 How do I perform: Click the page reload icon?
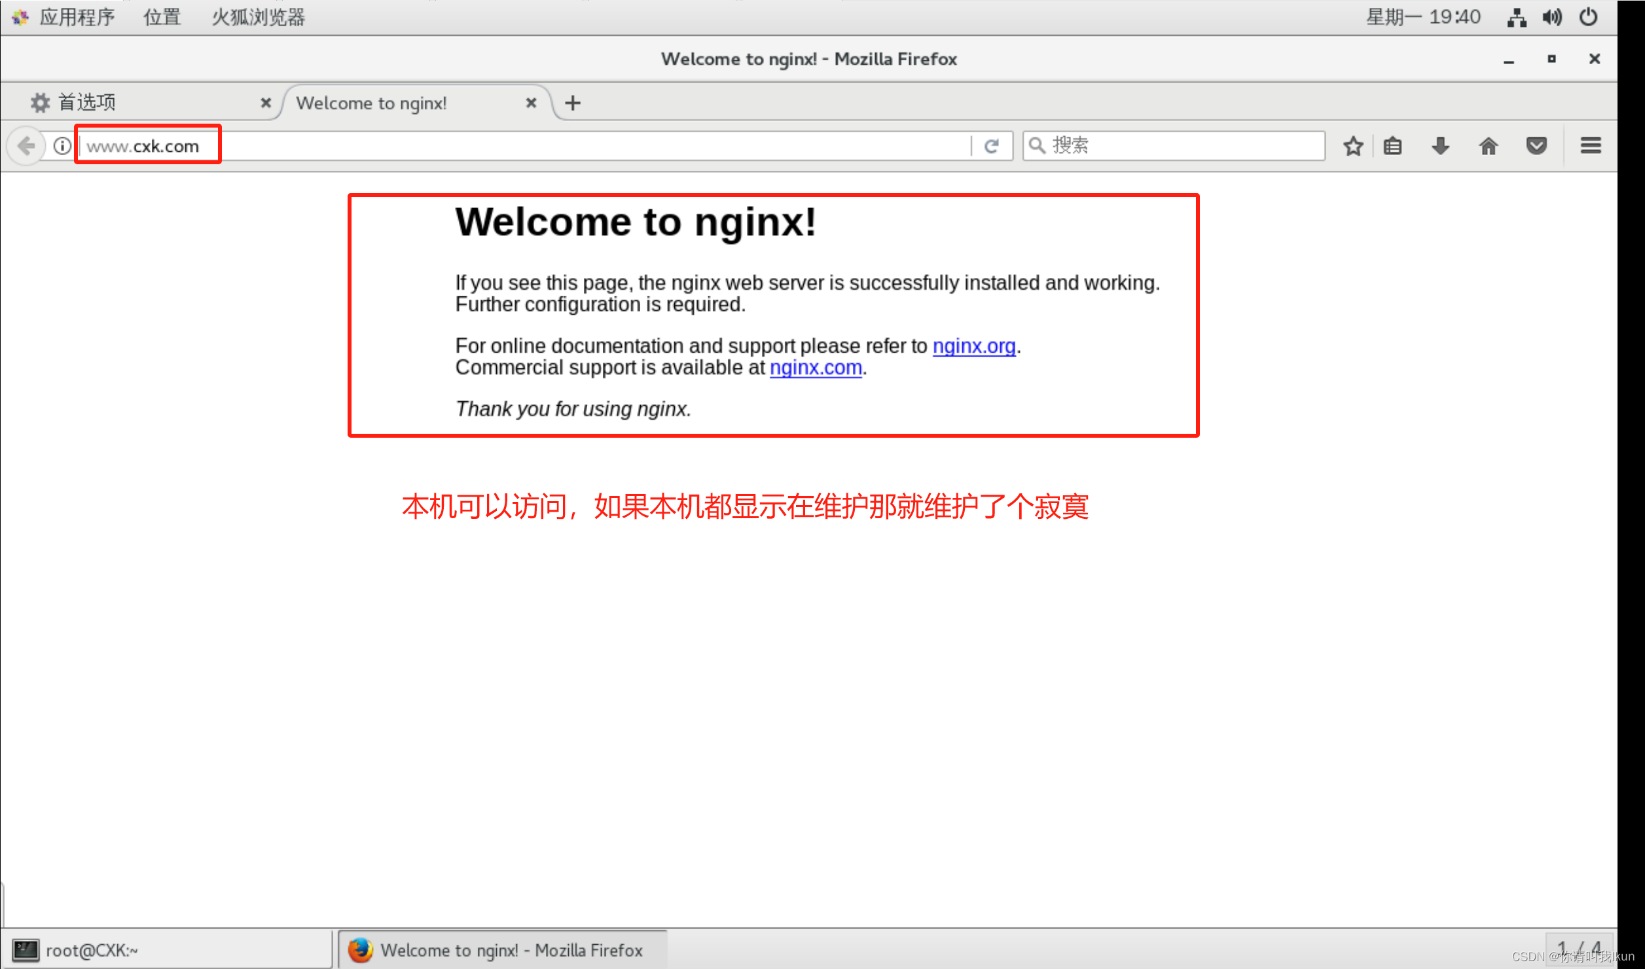point(992,145)
